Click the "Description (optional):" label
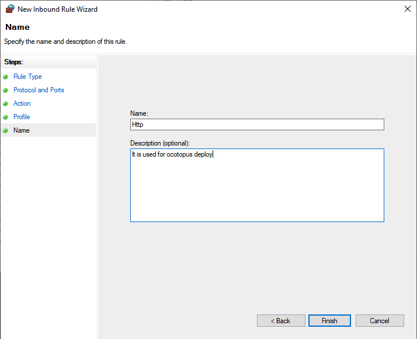 point(161,143)
